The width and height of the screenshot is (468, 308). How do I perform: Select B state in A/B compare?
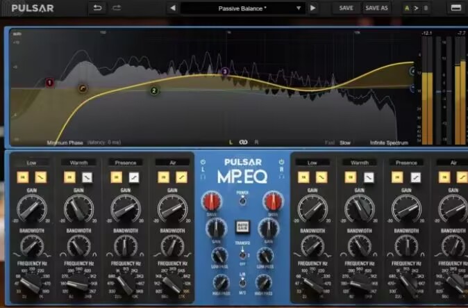pyautogui.click(x=426, y=8)
